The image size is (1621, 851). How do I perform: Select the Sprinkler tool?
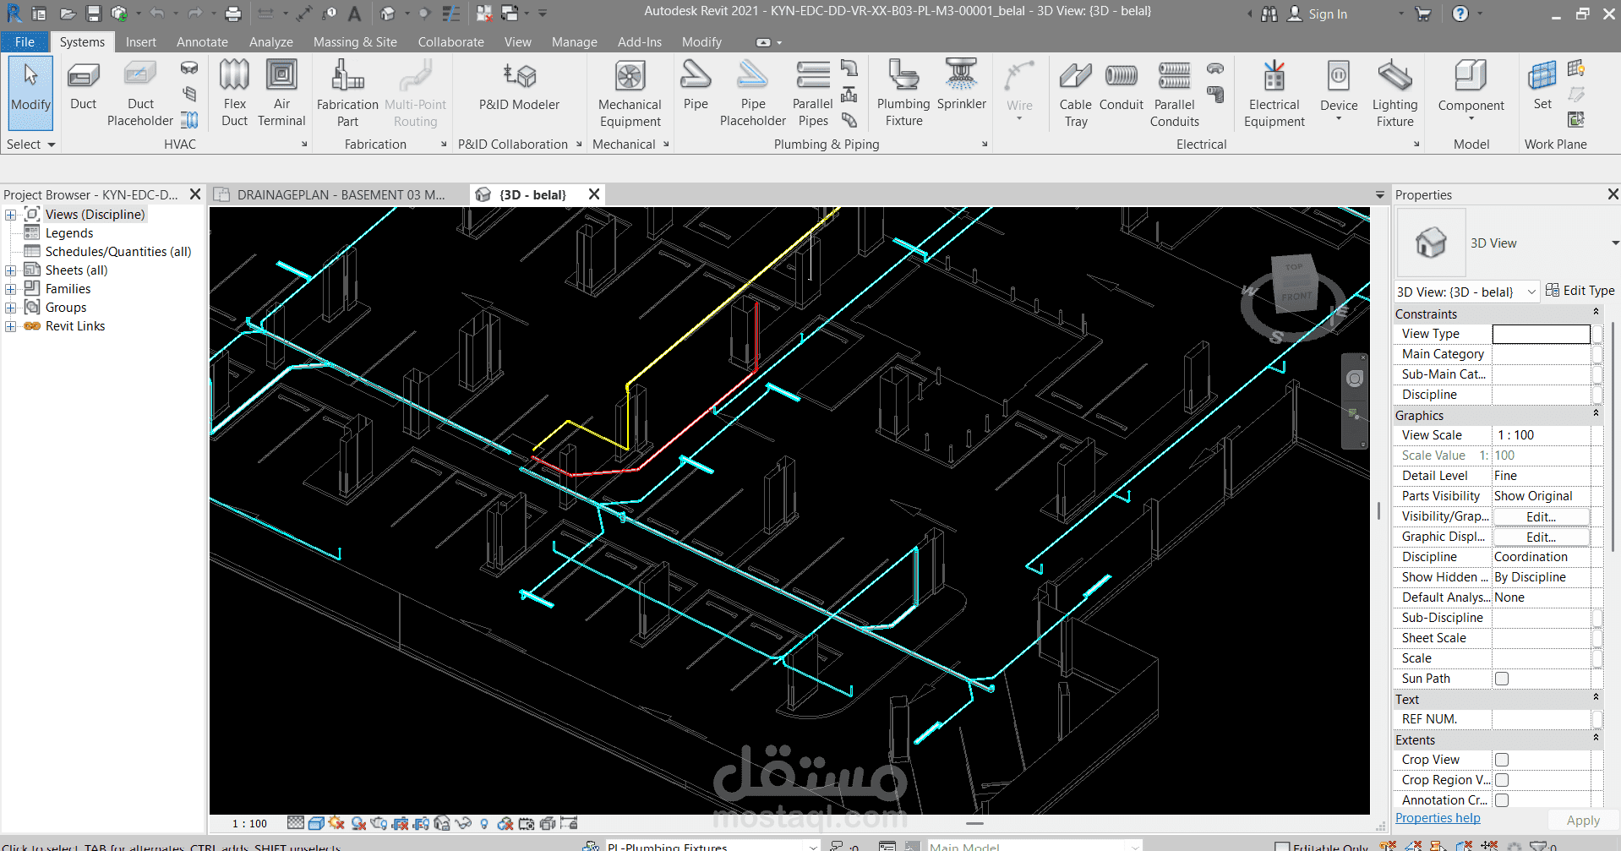coord(962,86)
